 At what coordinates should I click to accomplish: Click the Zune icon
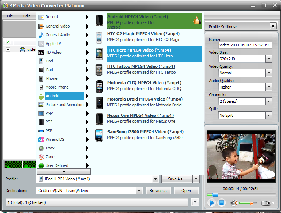click(41, 157)
